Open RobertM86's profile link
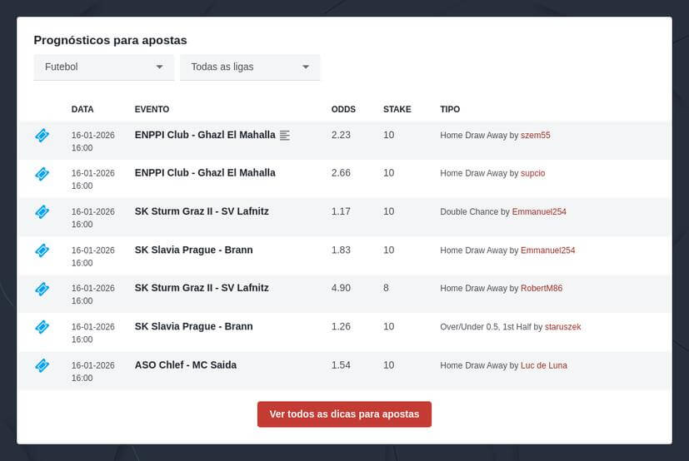Screen dimensions: 689x461 [x=541, y=289]
